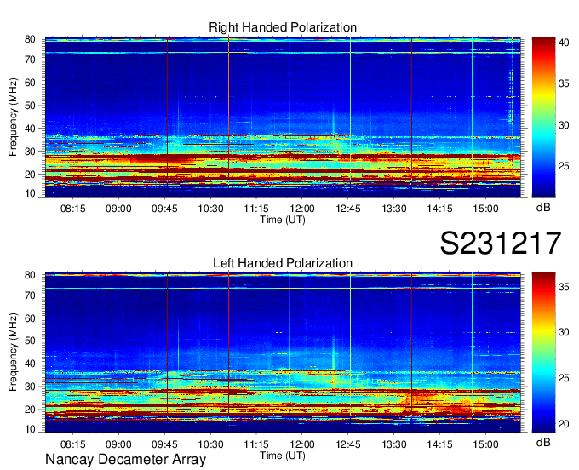This screenshot has width=579, height=470.
Task: Click the 30 MHz tick label in bottom plot
Action: (30, 387)
